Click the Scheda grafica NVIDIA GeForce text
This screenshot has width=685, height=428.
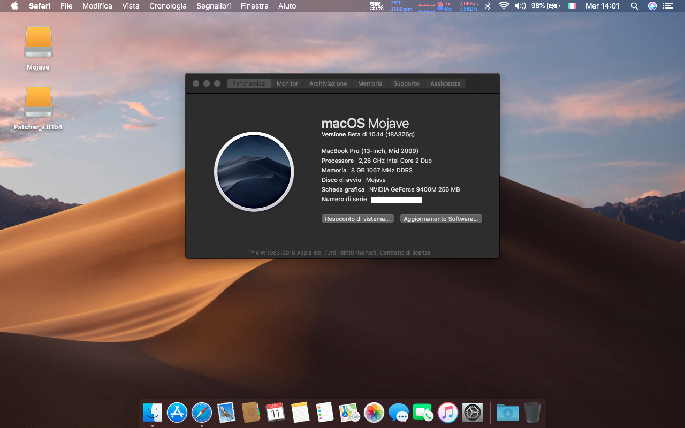click(391, 189)
